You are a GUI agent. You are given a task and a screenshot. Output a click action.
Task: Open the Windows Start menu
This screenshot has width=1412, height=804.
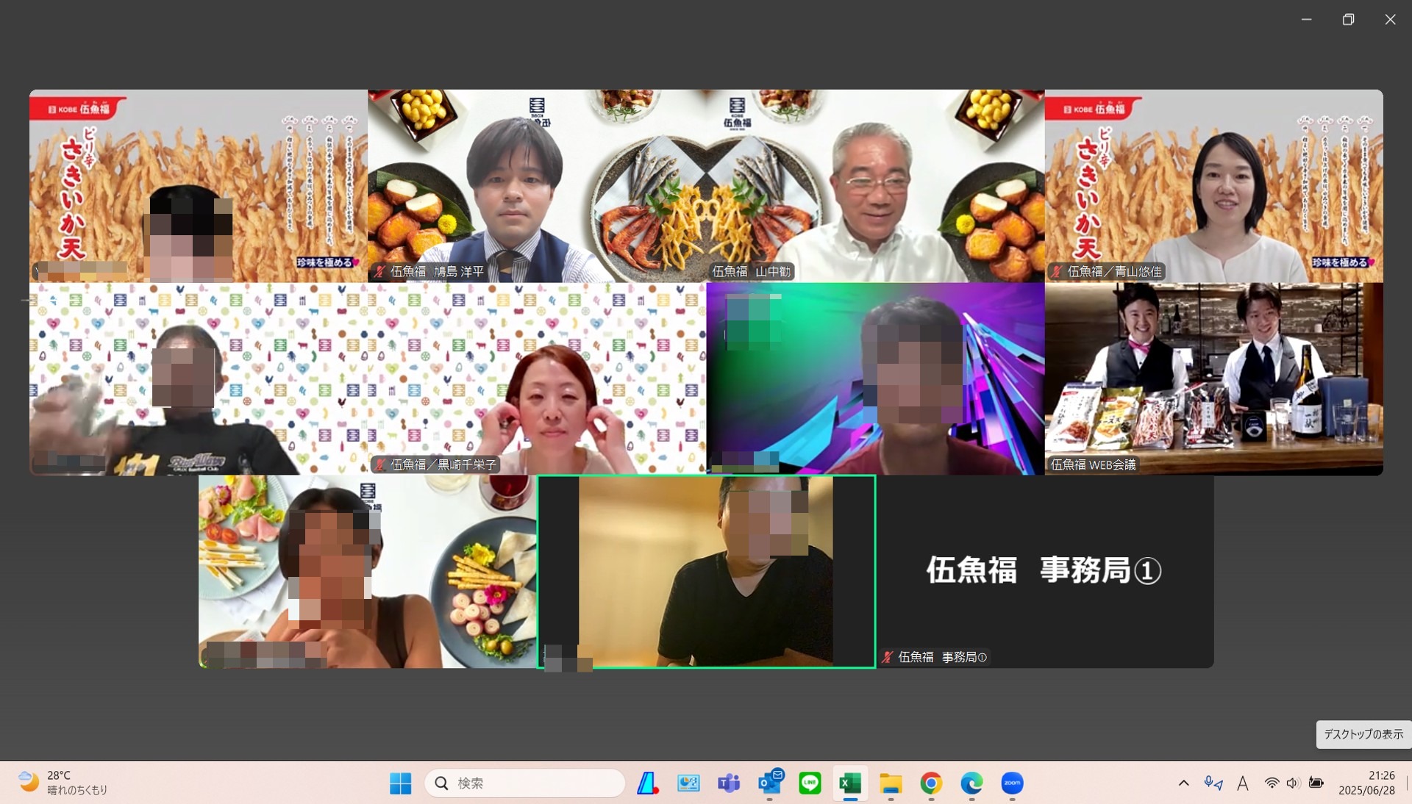tap(401, 783)
